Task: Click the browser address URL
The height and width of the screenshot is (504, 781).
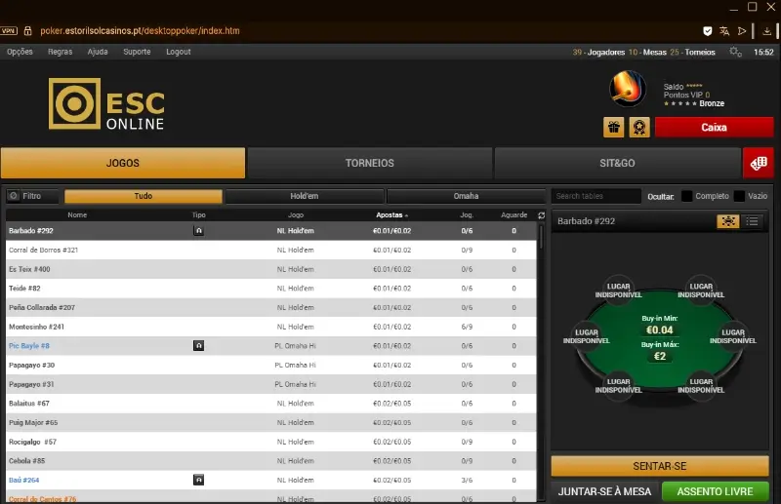Action: pyautogui.click(x=140, y=31)
